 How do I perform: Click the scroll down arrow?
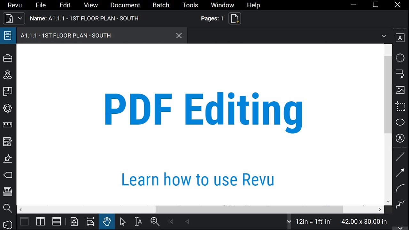388,201
